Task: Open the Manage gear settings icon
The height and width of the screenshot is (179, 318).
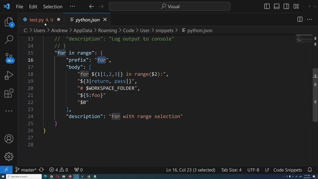Action: [x=9, y=157]
